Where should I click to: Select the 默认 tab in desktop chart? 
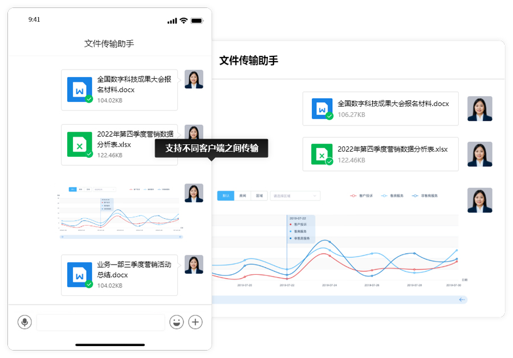tap(226, 196)
